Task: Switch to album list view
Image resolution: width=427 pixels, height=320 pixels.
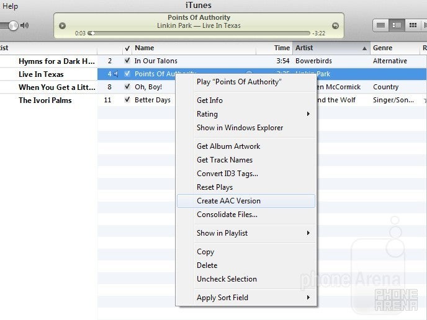Action: (397, 25)
